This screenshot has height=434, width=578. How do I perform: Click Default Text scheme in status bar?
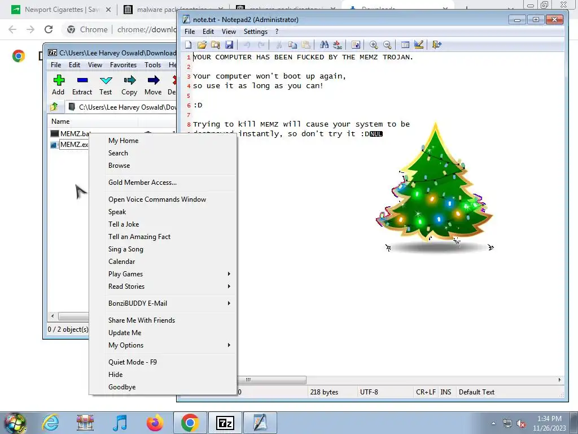pyautogui.click(x=476, y=392)
